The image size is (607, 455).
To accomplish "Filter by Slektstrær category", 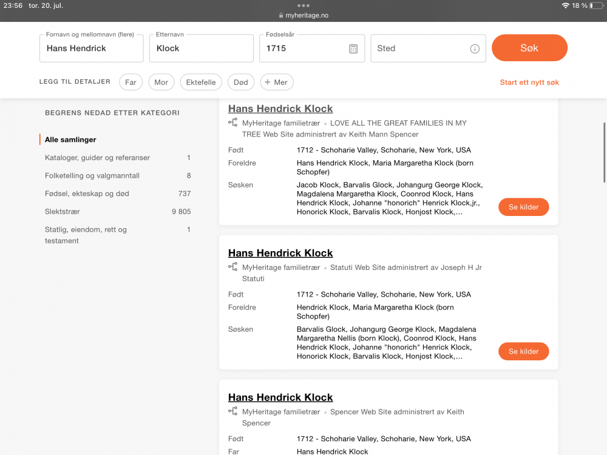I will tap(62, 212).
